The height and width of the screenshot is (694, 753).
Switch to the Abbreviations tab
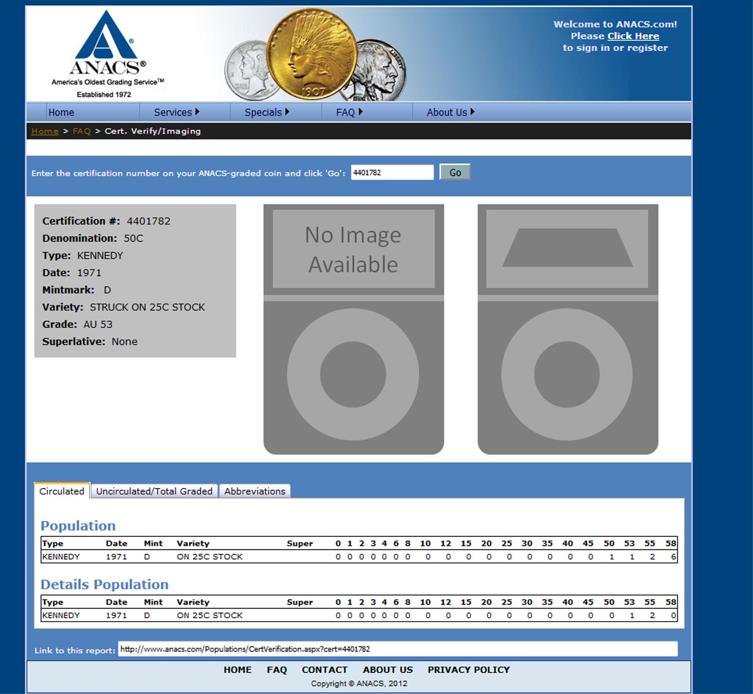(255, 491)
